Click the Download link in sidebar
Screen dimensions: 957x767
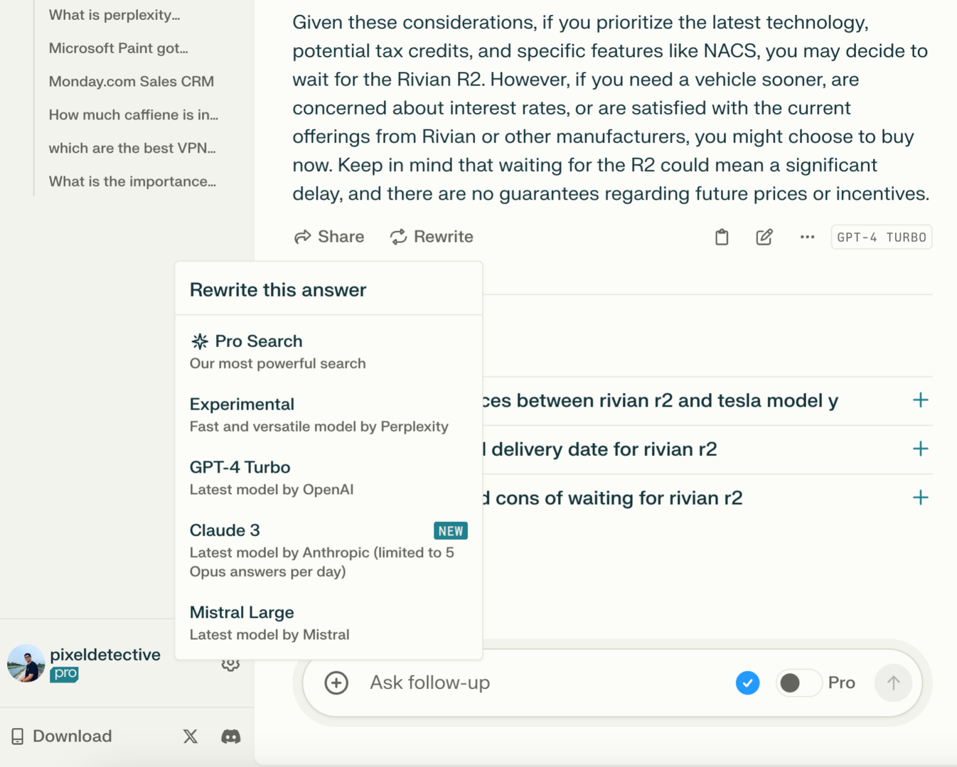72,736
